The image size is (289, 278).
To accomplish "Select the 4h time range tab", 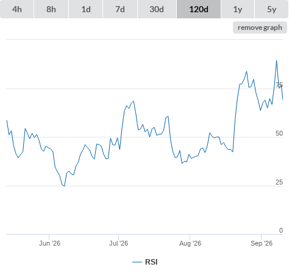I will (17, 9).
